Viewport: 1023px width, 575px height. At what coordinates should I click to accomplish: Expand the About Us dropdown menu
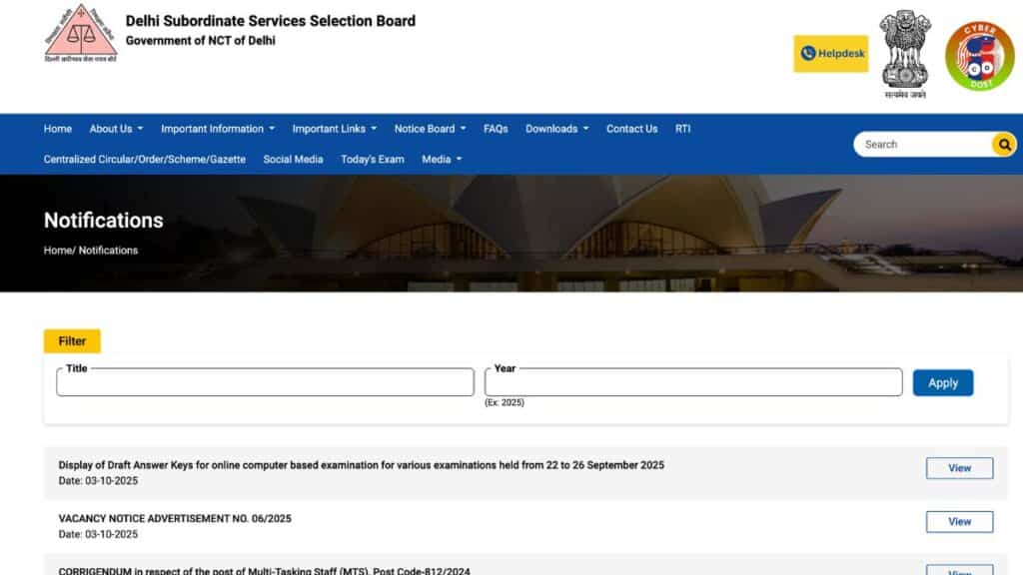(116, 129)
